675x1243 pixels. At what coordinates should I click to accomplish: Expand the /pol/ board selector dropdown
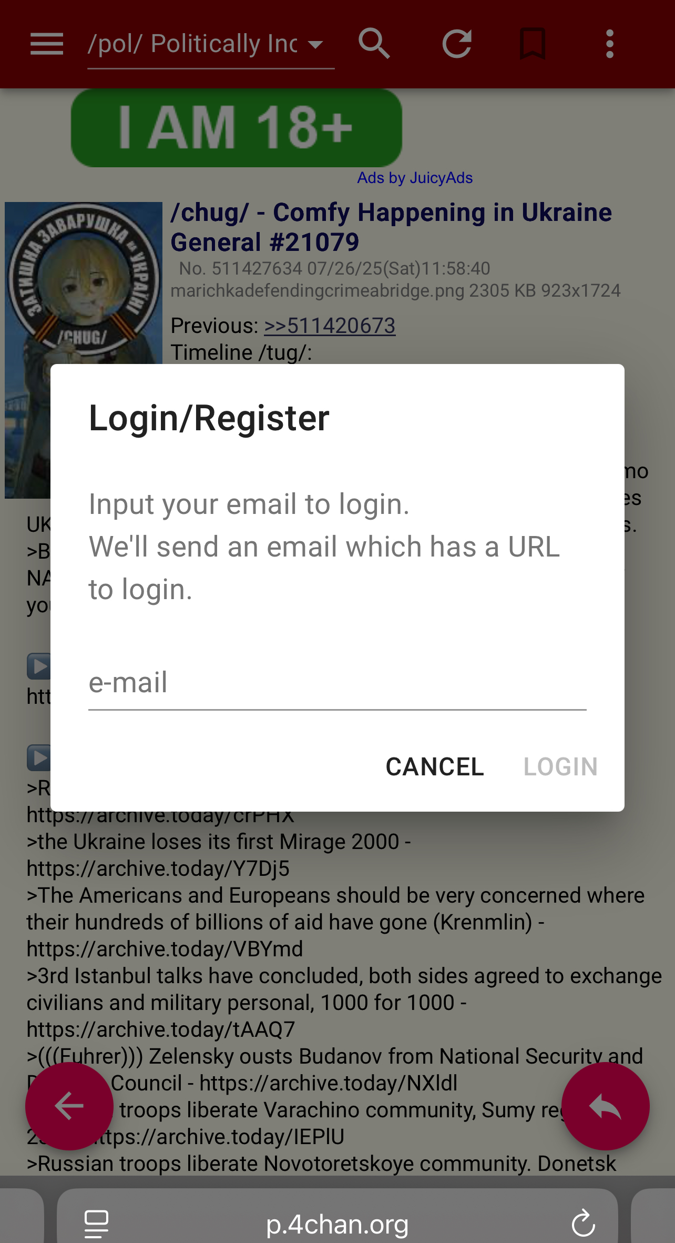coord(211,44)
